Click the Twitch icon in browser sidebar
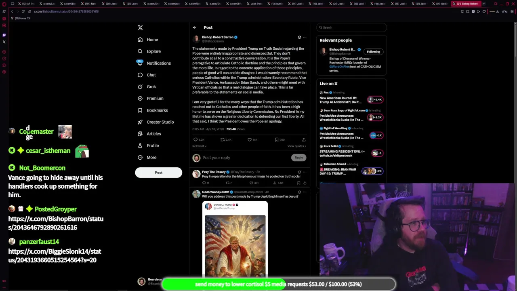 pos(4,35)
